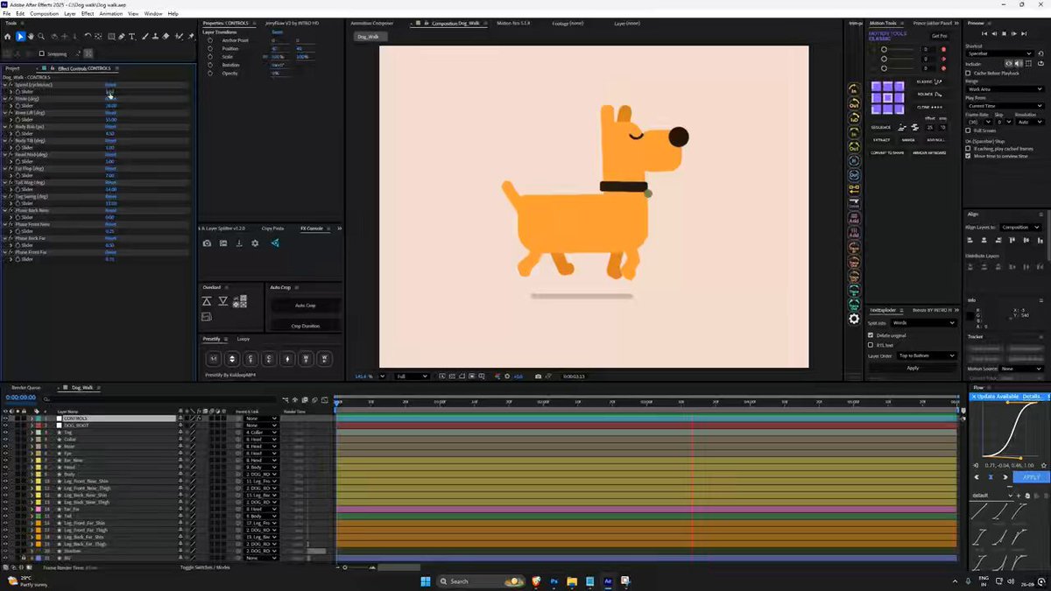The width and height of the screenshot is (1051, 591).
Task: Open Photoshop from the Windows taskbar
Action: [x=554, y=580]
